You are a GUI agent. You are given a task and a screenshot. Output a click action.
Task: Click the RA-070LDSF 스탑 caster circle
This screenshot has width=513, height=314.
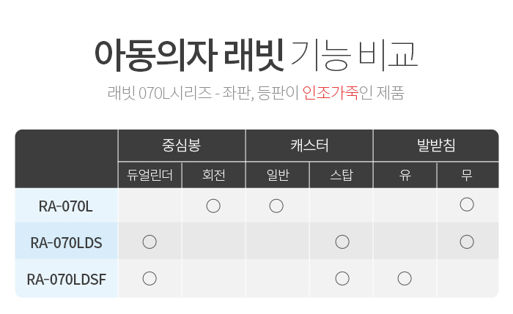(342, 279)
